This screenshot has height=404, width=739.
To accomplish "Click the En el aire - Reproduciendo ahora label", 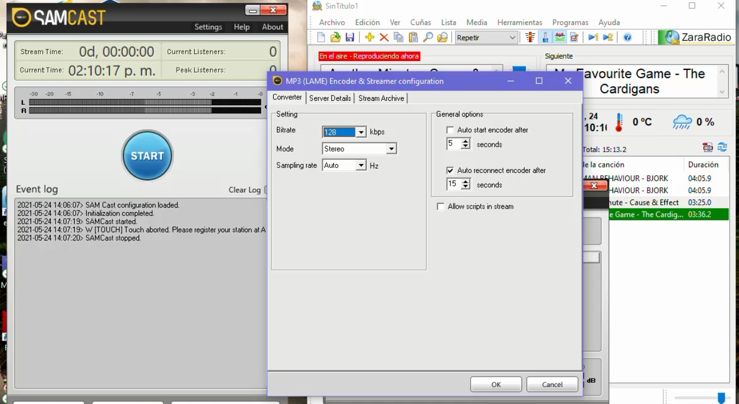I will [369, 56].
